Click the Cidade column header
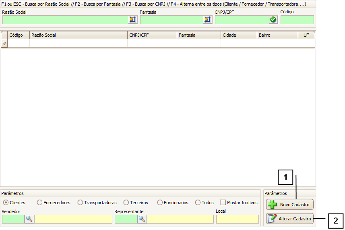345x230 pixels. pyautogui.click(x=239, y=35)
